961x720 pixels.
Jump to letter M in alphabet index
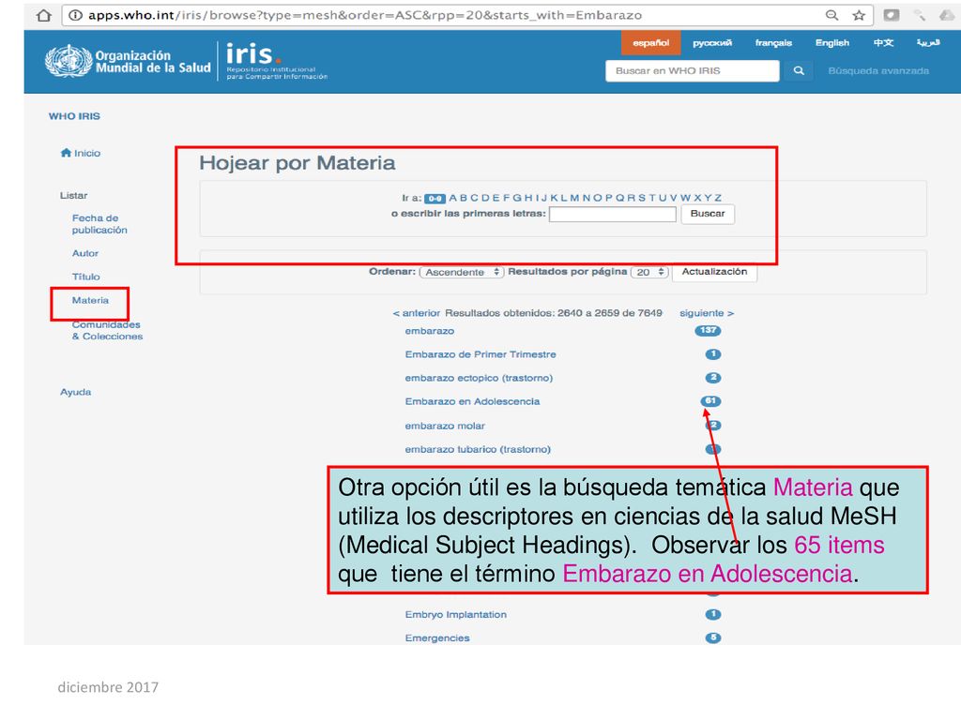574,198
